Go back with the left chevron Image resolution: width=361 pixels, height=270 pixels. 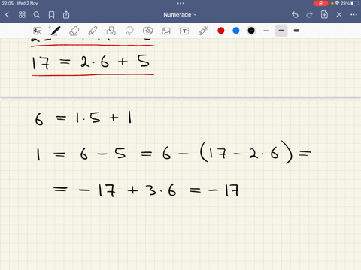[7, 15]
